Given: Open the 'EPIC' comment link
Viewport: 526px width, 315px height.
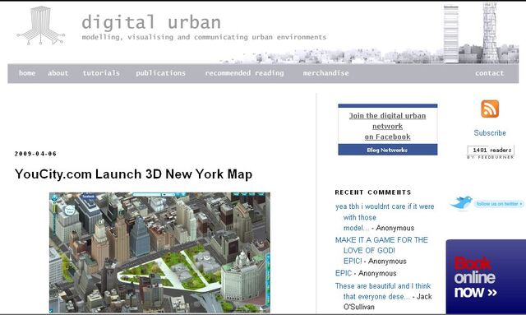Looking at the screenshot, I should click(x=344, y=273).
